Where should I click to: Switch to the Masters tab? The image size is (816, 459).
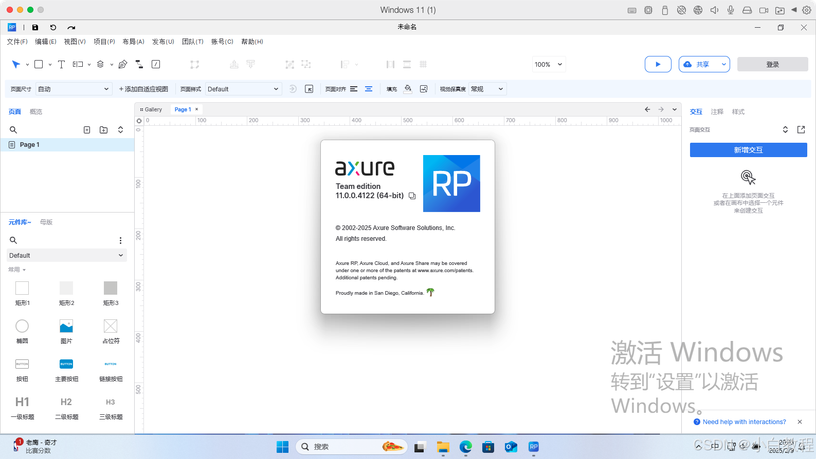pyautogui.click(x=46, y=222)
